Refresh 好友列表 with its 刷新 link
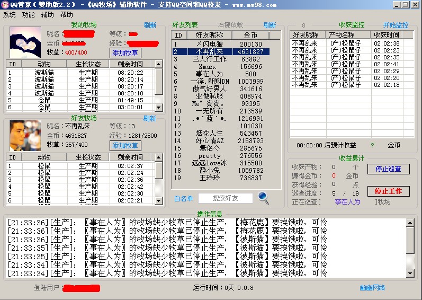This screenshot has width=422, height=300. pyautogui.click(x=270, y=25)
